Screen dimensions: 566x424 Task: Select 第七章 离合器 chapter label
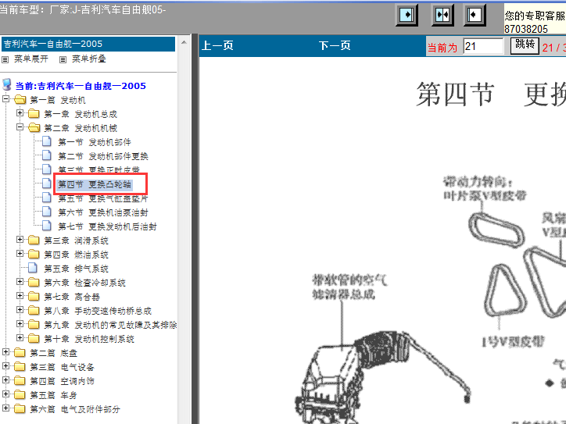72,297
